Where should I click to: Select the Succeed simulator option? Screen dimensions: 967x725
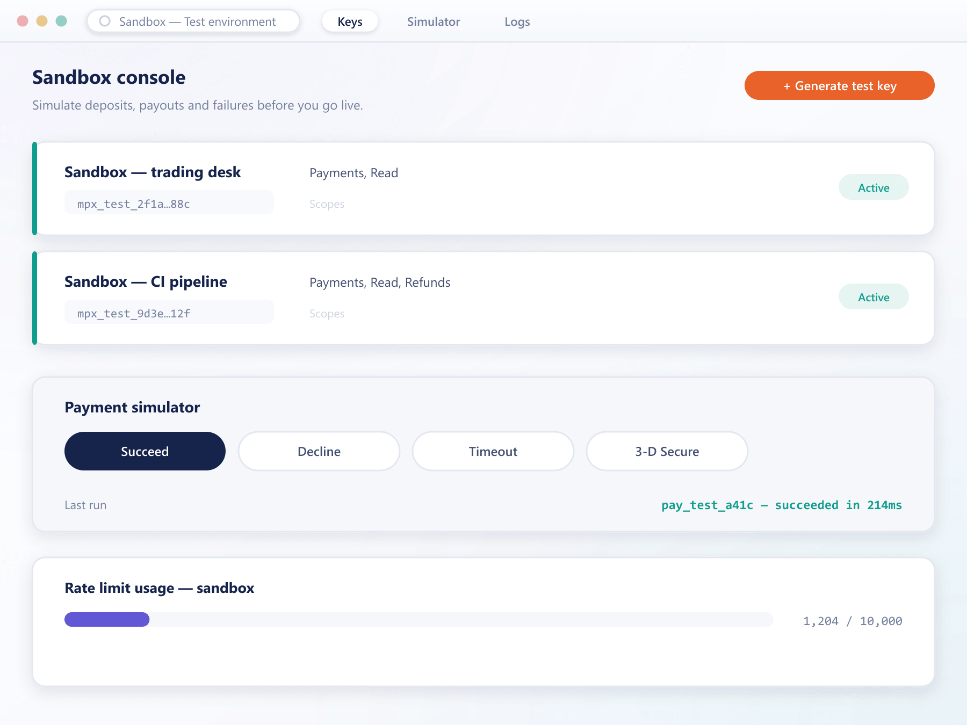145,451
